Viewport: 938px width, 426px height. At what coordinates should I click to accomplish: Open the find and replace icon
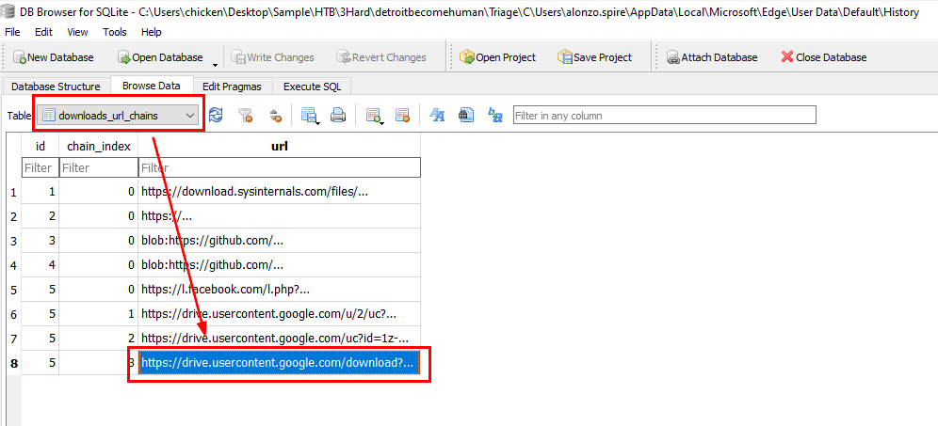click(x=495, y=116)
